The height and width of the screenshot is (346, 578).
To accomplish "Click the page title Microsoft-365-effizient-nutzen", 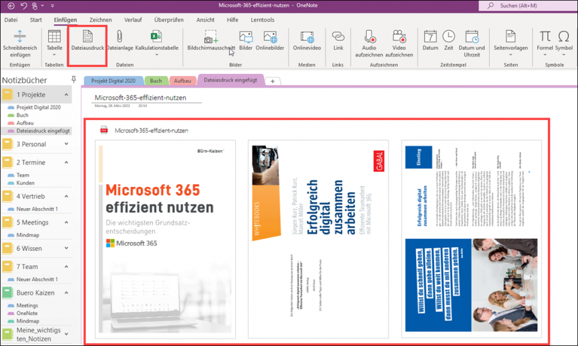I will 141,98.
